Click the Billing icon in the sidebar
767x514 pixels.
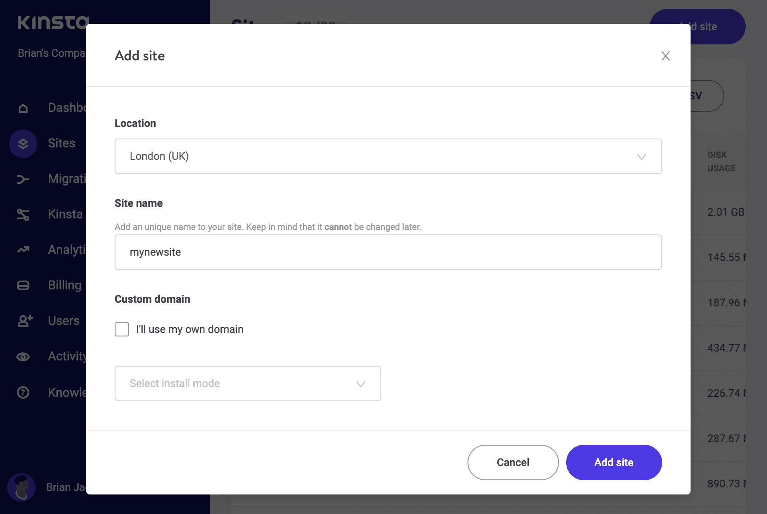[x=23, y=285]
